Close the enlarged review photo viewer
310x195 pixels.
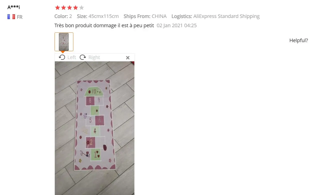[x=128, y=58]
